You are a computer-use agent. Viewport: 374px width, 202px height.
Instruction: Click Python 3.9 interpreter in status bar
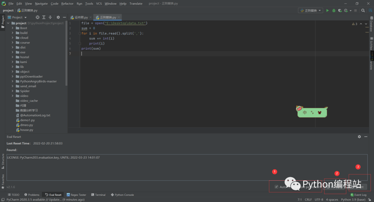click(353, 200)
